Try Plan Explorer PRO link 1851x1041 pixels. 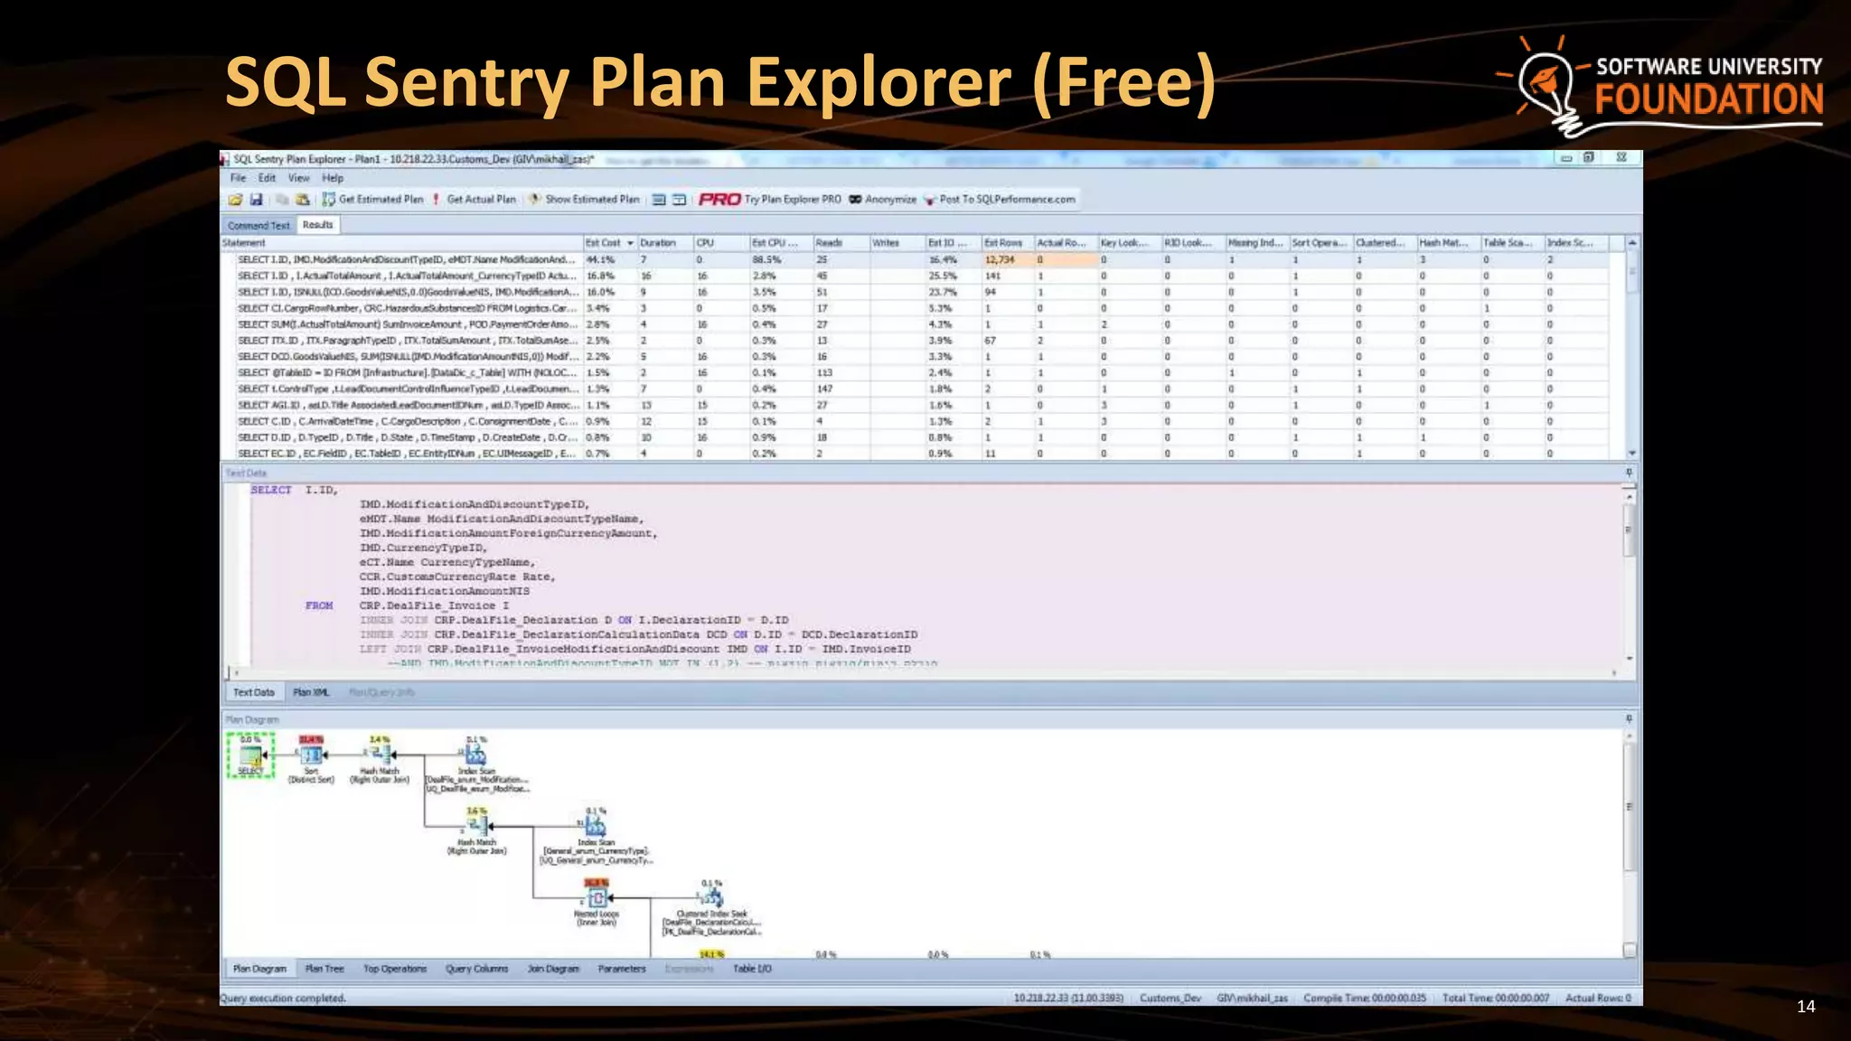(x=793, y=200)
